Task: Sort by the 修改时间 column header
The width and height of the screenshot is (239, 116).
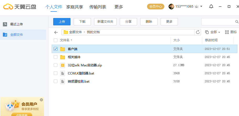Action: [x=211, y=40]
